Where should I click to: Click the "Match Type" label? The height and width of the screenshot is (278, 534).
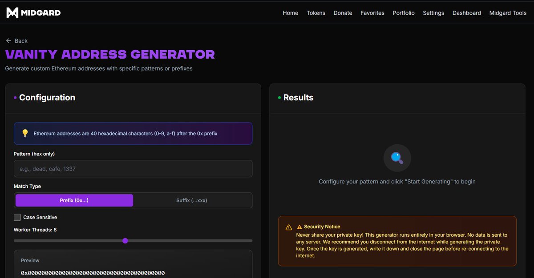pyautogui.click(x=27, y=186)
